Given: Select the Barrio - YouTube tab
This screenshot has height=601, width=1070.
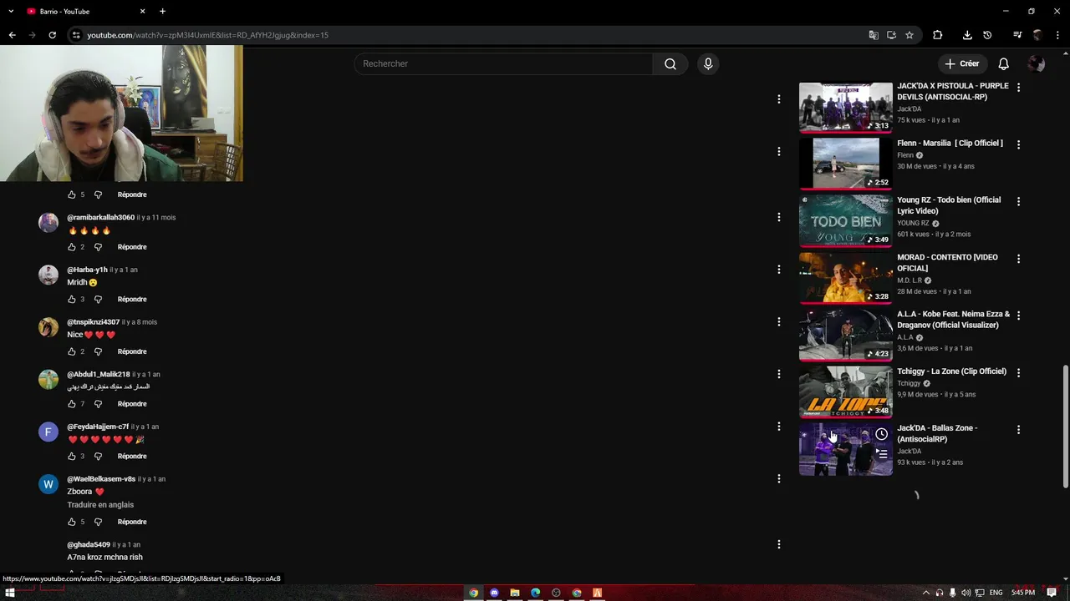Looking at the screenshot, I should 86,11.
